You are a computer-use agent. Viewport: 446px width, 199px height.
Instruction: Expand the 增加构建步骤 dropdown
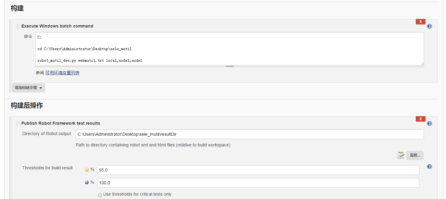(x=28, y=88)
